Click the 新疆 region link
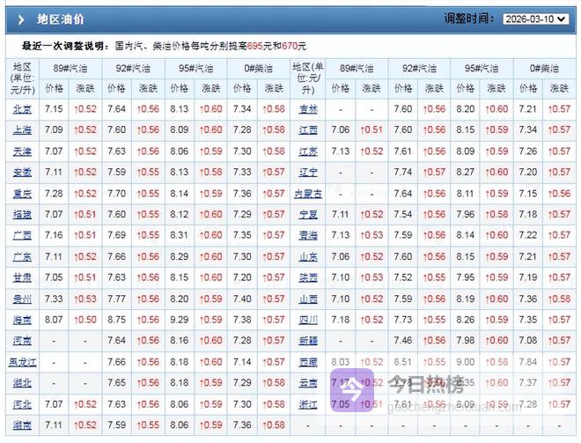This screenshot has height=443, width=581. click(308, 341)
